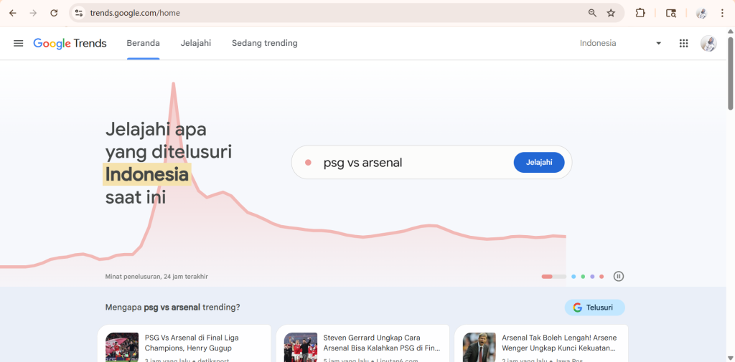The height and width of the screenshot is (362, 735).
Task: Open Steven Gerrard Ungkap Cara article
Action: (x=362, y=343)
